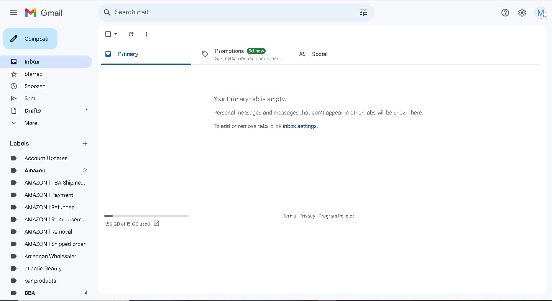Create new label with plus icon
This screenshot has height=301, width=552.
click(x=85, y=144)
